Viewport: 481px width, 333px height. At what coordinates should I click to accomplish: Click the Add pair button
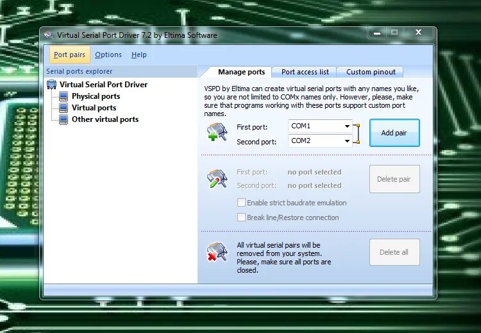[x=394, y=133]
